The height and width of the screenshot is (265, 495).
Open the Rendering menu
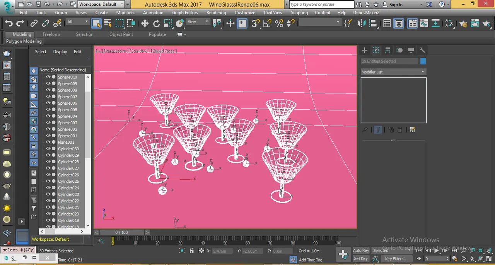pos(216,12)
